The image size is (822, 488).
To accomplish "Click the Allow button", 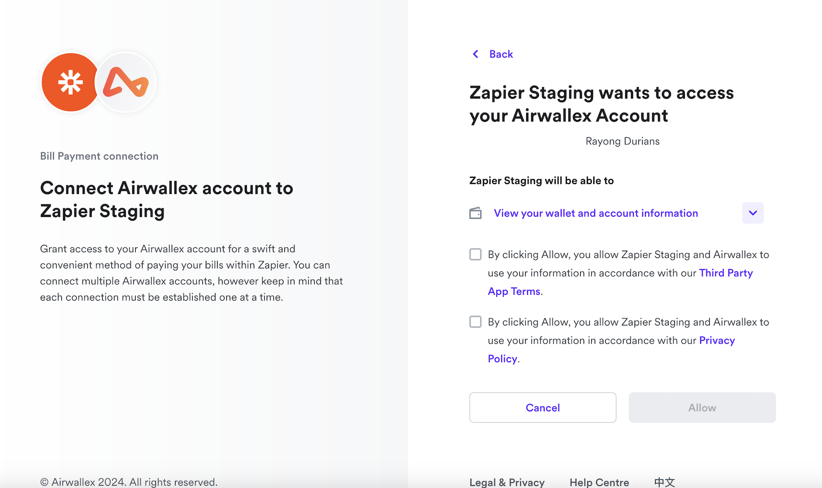I will [x=702, y=407].
